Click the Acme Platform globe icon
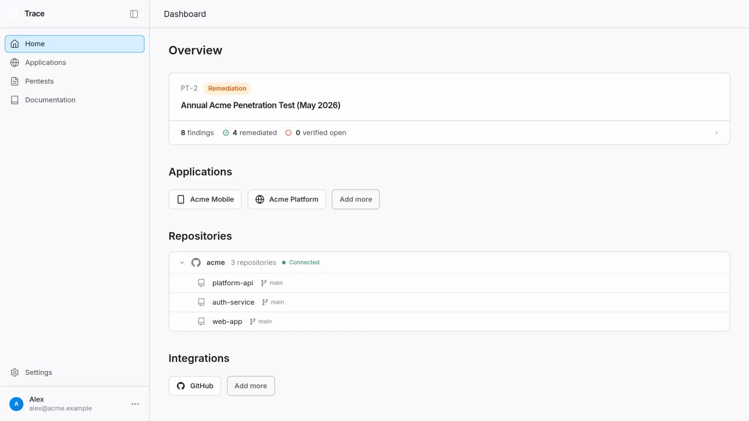This screenshot has height=421, width=749. (x=260, y=200)
